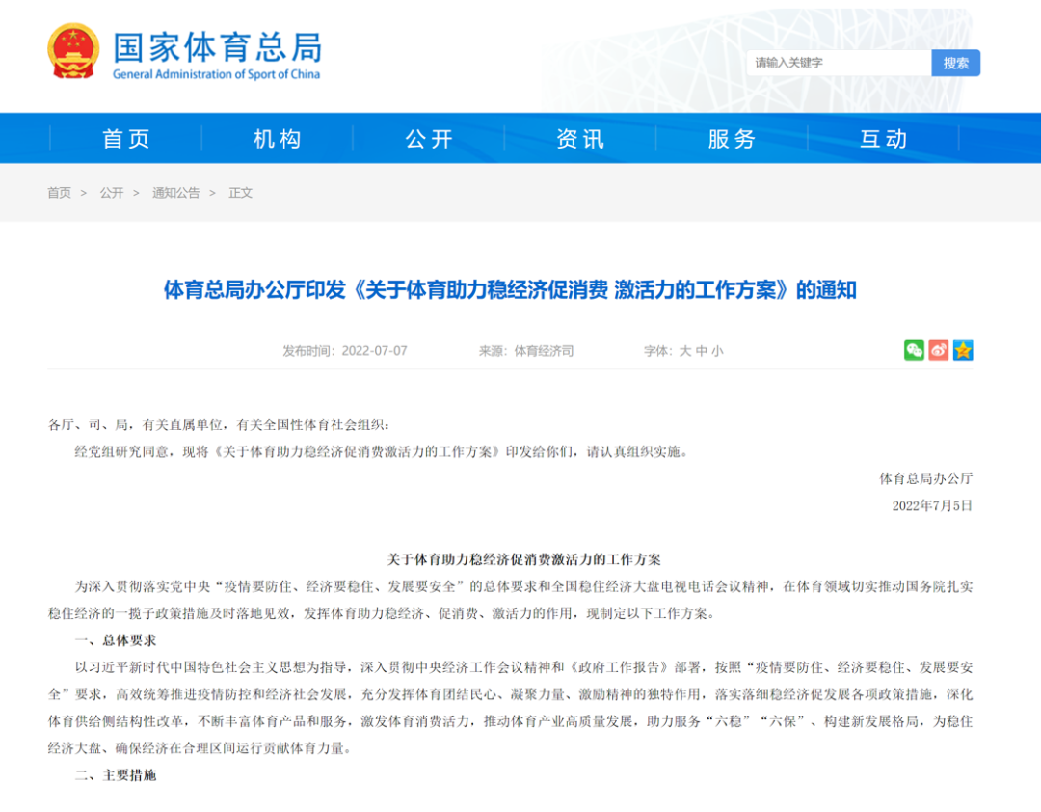Go to 通知公告 in the breadcrumb

click(176, 193)
